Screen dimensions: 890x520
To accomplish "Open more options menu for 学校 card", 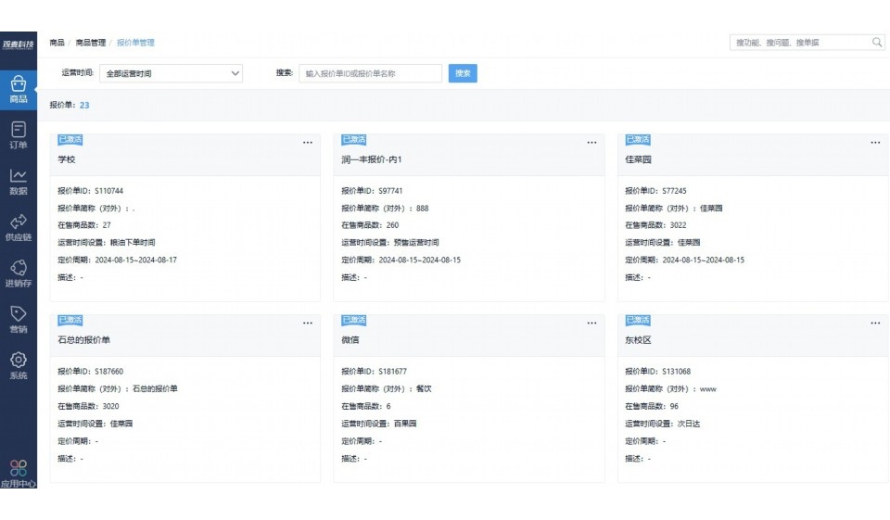I will (x=308, y=143).
